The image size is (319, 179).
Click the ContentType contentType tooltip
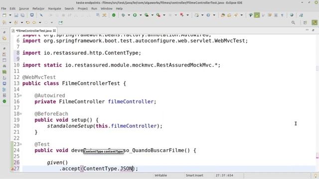[x=104, y=151]
